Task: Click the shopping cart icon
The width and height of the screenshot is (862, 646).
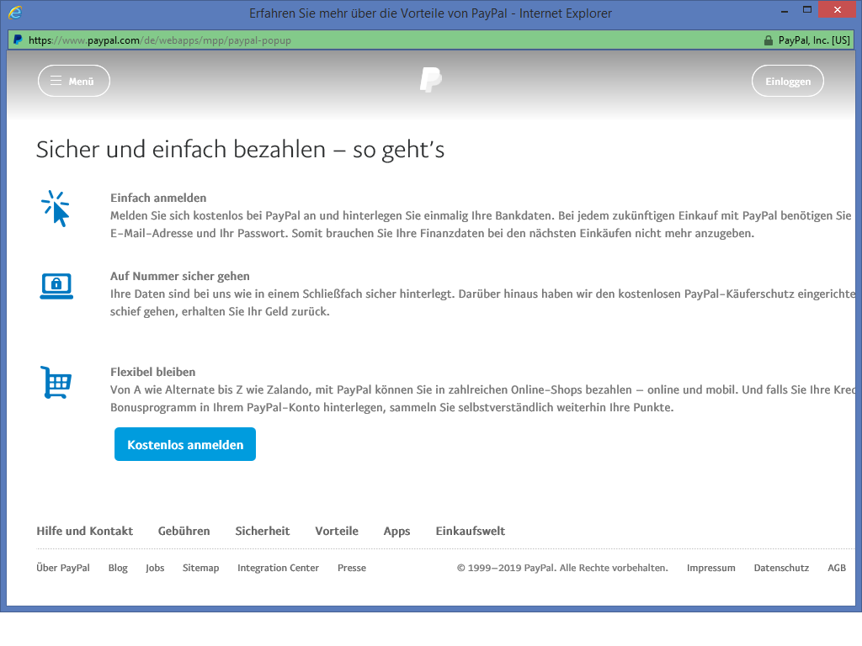Action: coord(56,383)
